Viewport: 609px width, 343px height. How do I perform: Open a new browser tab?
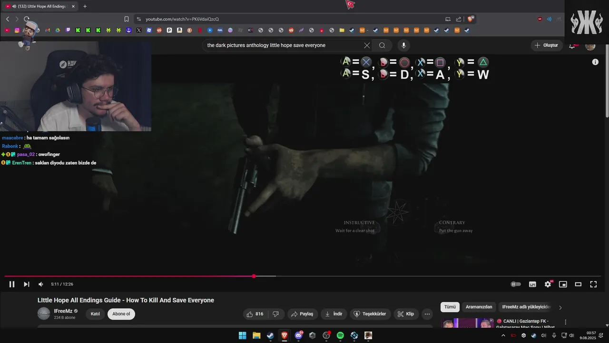click(85, 6)
